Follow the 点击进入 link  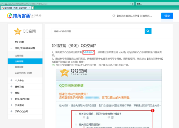pyautogui.click(x=89, y=52)
